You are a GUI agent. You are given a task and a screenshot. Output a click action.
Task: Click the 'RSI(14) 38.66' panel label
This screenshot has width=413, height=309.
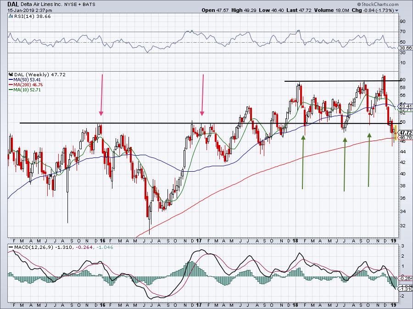click(33, 17)
